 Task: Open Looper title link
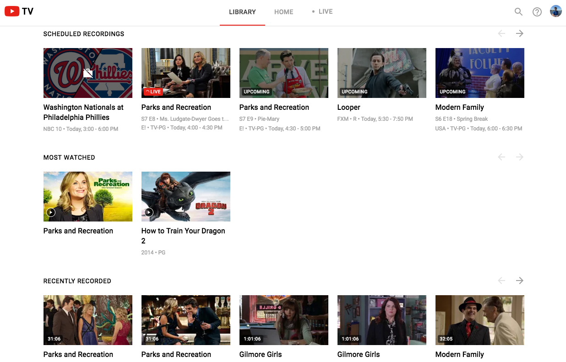[x=349, y=108]
